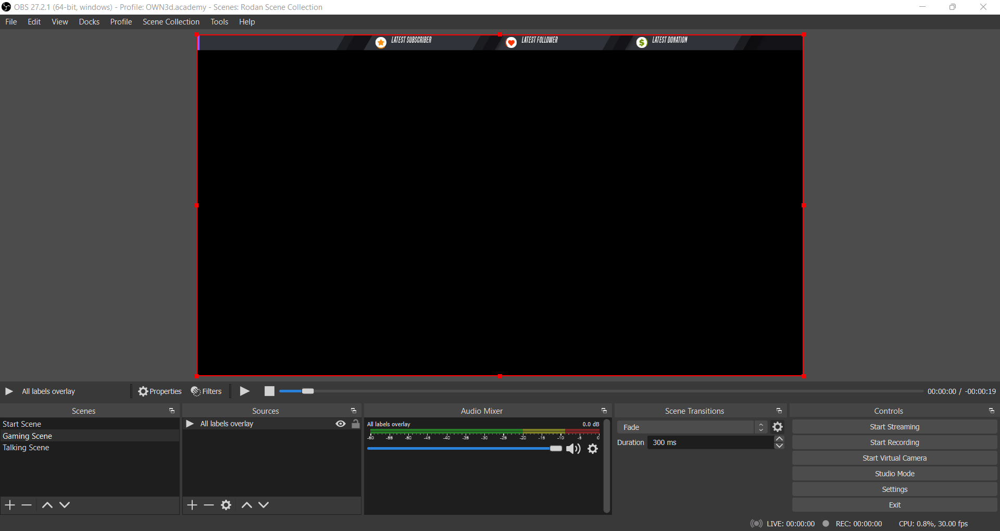Open the Docks menu
The width and height of the screenshot is (1000, 531).
pyautogui.click(x=89, y=22)
